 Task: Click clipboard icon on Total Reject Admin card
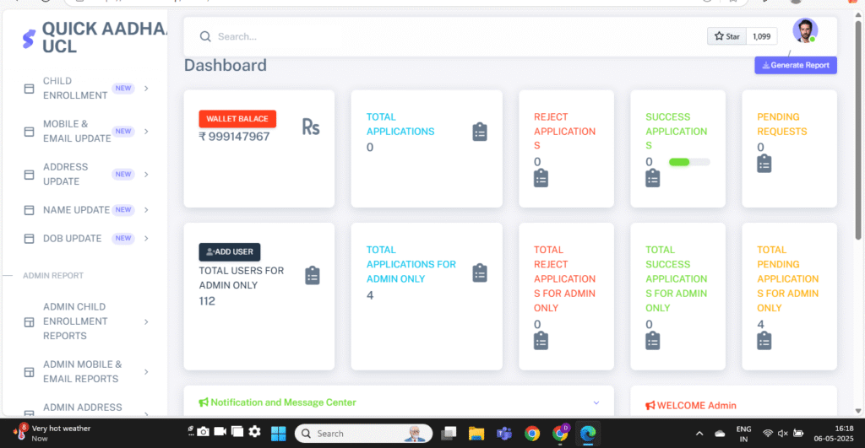coord(541,341)
